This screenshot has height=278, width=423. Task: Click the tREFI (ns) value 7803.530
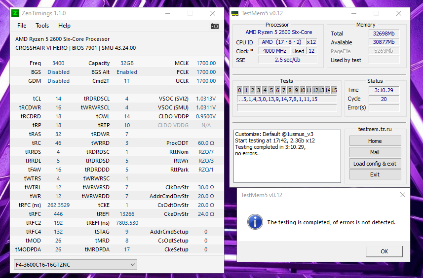127,223
